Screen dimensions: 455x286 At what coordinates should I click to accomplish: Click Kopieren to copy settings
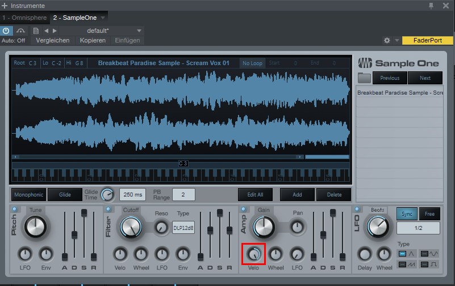pyautogui.click(x=93, y=40)
